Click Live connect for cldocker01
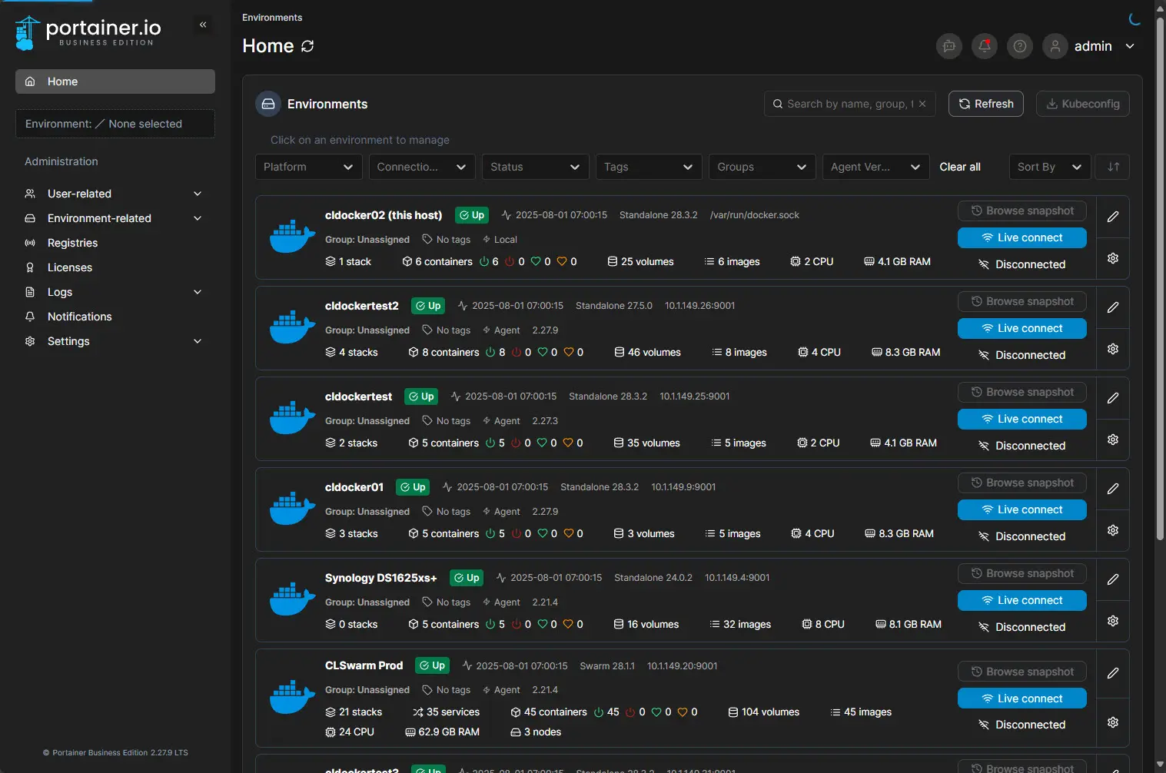The height and width of the screenshot is (773, 1166). (x=1022, y=510)
